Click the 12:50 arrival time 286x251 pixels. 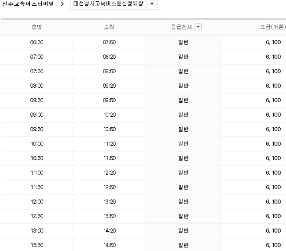110,187
